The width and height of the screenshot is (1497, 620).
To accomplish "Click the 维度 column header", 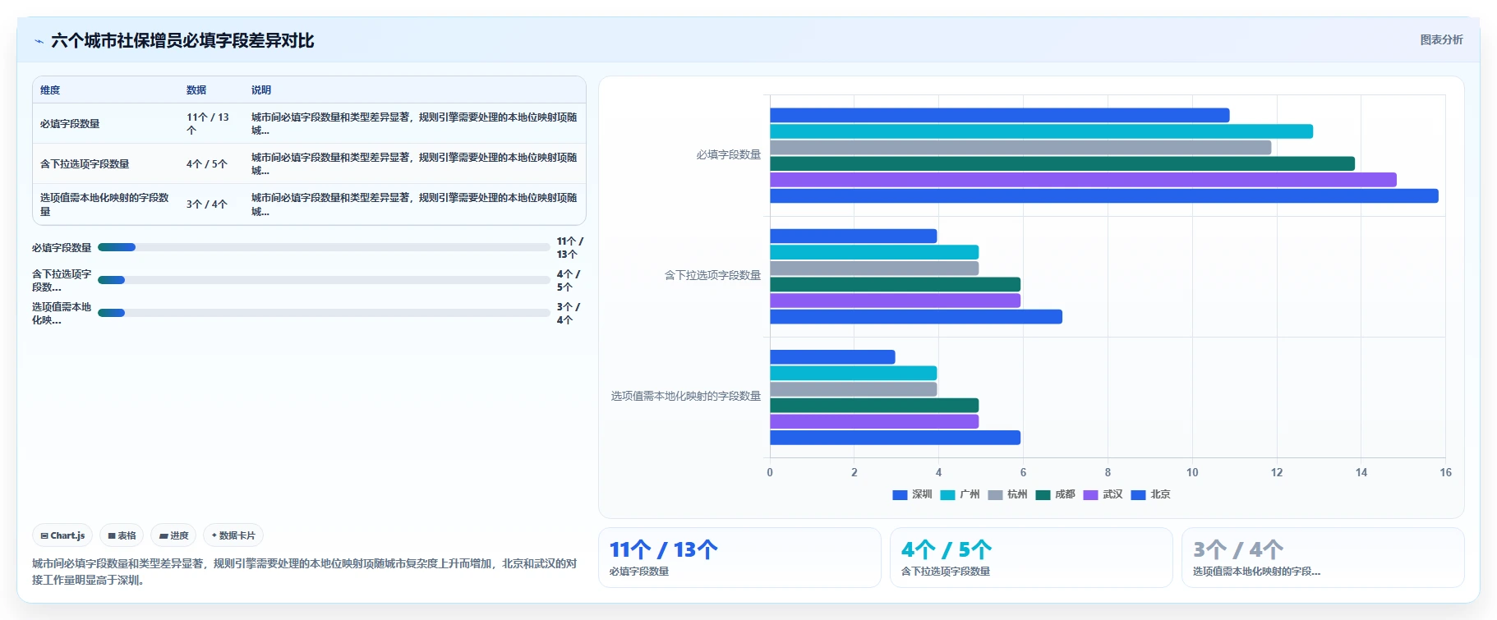I will [x=50, y=90].
